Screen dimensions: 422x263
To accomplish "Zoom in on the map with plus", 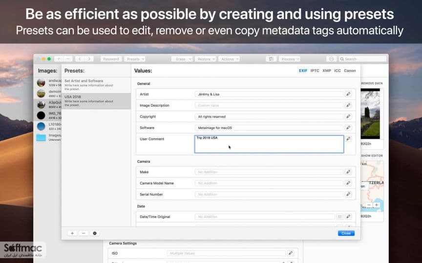I will 377,205.
